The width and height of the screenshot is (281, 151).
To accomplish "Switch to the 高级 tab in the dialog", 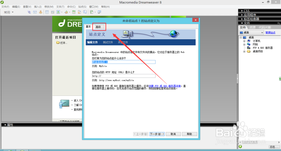I will point(99,27).
